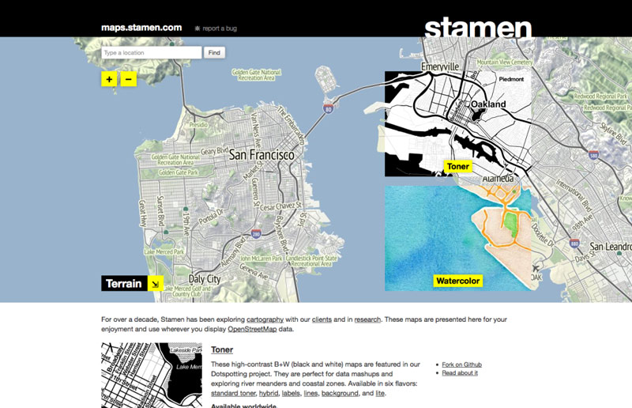
Task: Click in the Type a location field
Action: (x=152, y=52)
